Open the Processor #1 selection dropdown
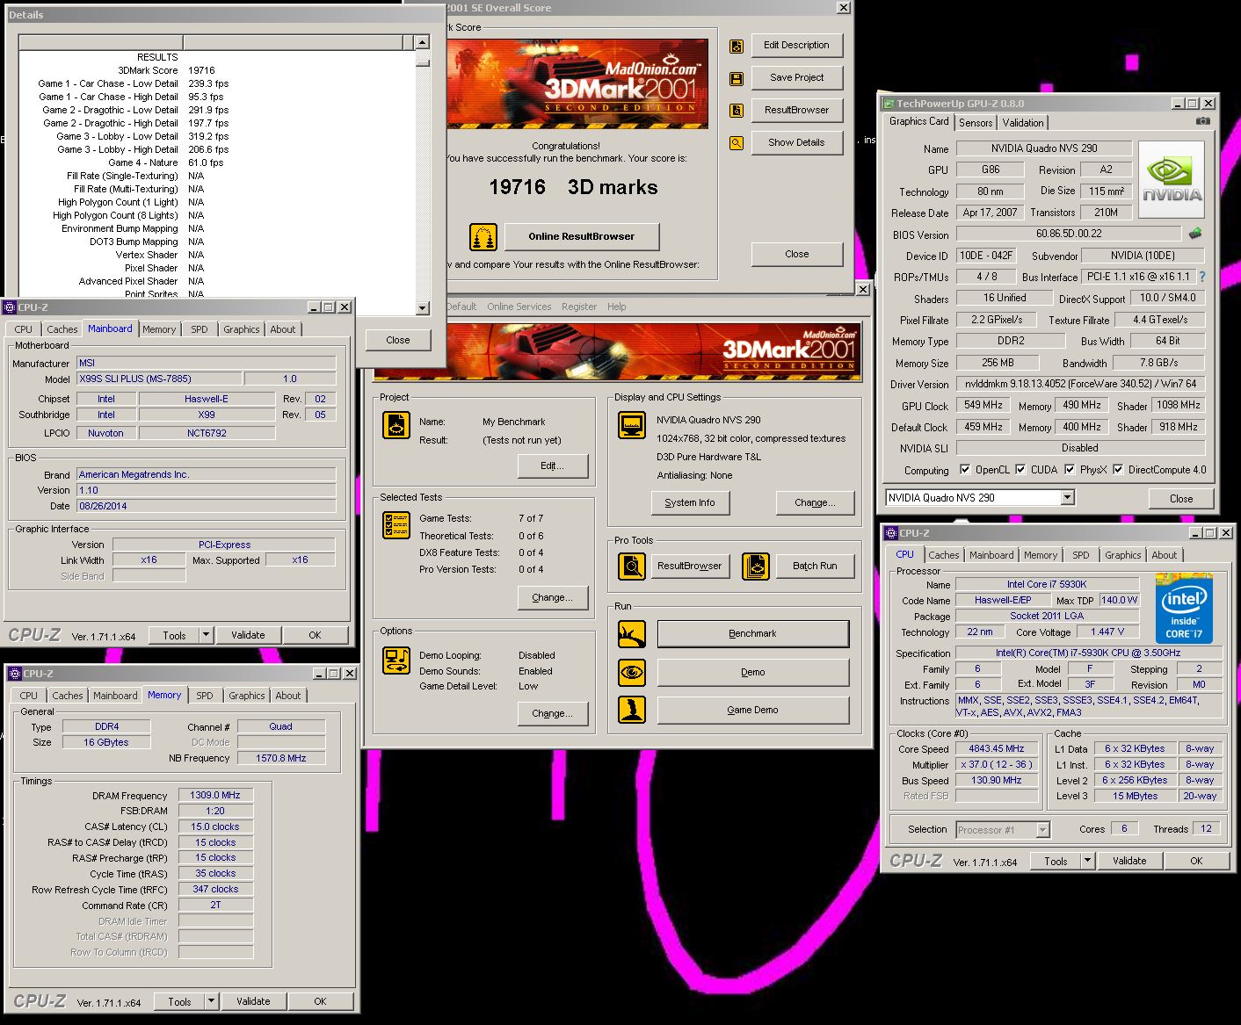1241x1025 pixels. 1042,830
